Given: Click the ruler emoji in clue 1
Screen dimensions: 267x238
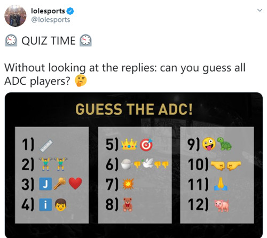Looking at the screenshot, I should tap(46, 146).
